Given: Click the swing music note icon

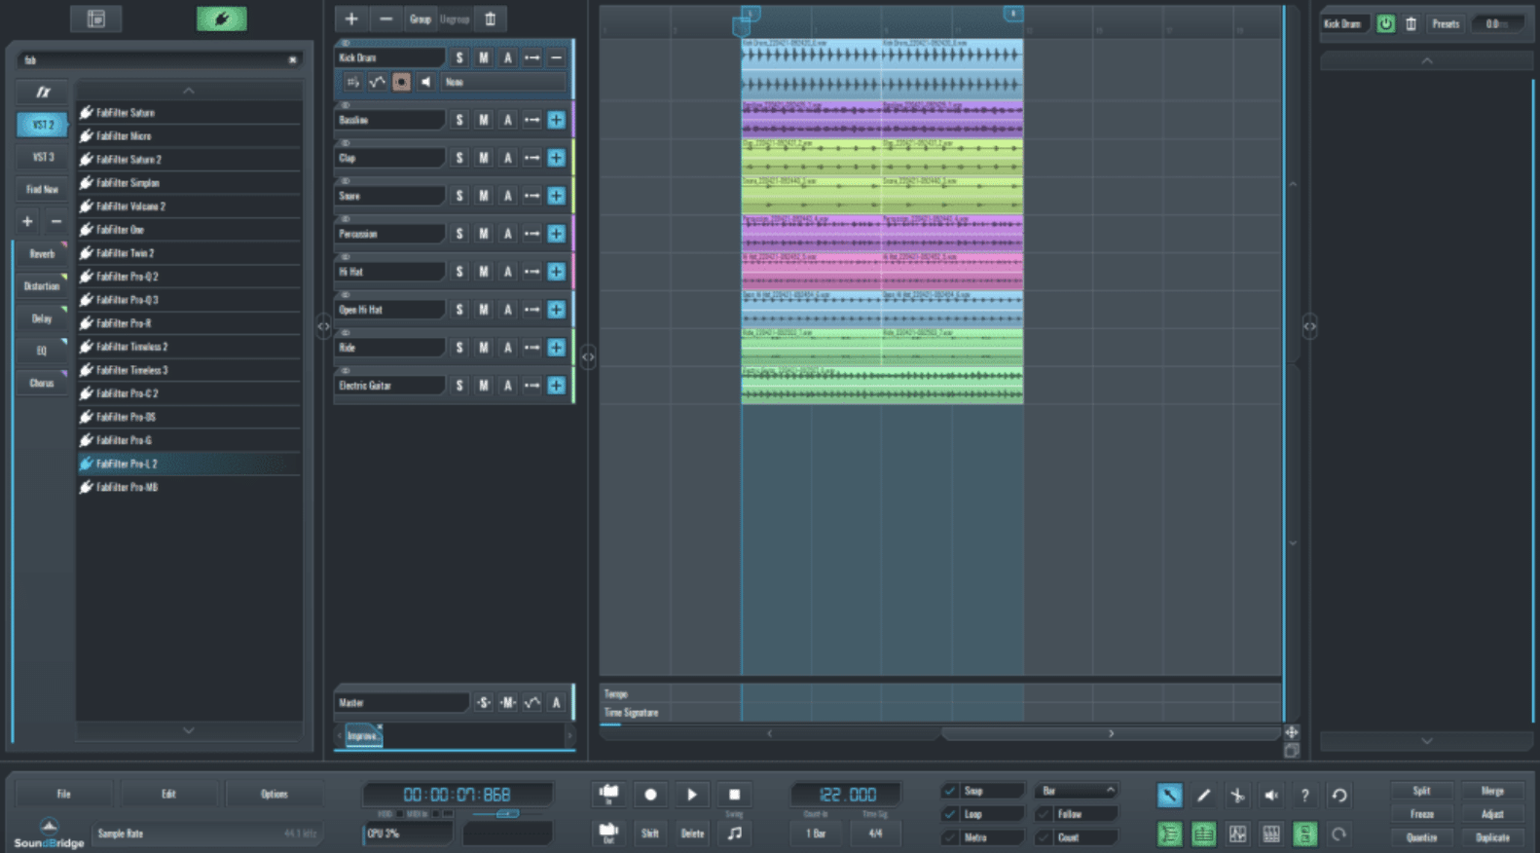Looking at the screenshot, I should (x=734, y=834).
